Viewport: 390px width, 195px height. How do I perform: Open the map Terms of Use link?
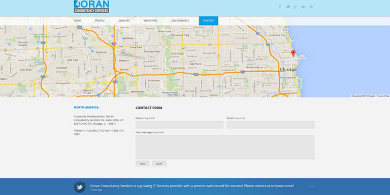(x=383, y=96)
